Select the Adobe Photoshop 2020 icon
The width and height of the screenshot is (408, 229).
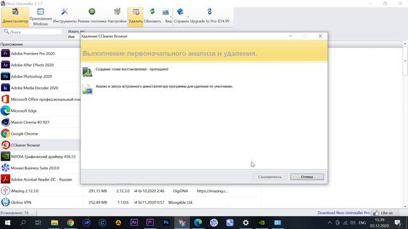pos(5,76)
